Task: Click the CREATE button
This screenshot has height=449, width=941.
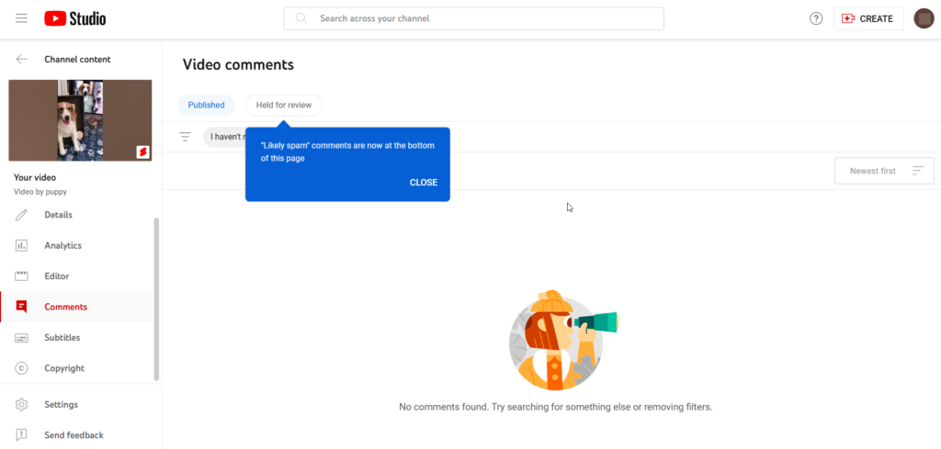Action: click(x=868, y=18)
